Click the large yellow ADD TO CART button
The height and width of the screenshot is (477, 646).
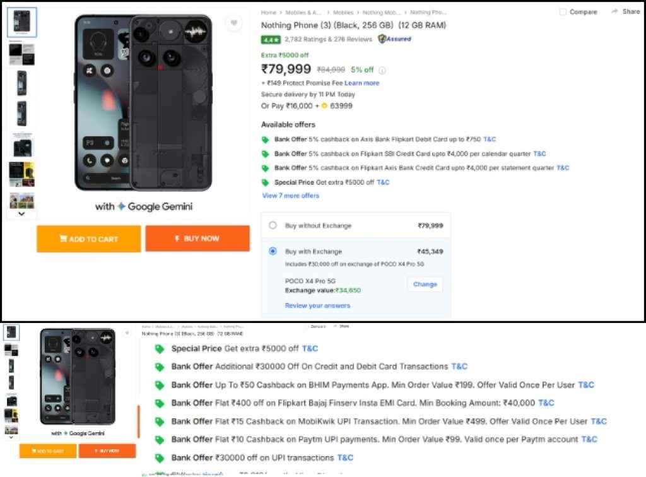coord(88,239)
